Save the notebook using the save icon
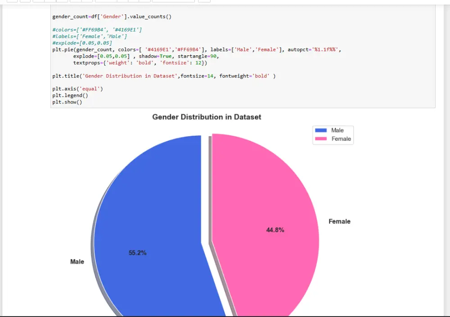This screenshot has height=317, width=450. click(x=12, y=1)
